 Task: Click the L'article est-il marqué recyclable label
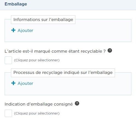55,51
